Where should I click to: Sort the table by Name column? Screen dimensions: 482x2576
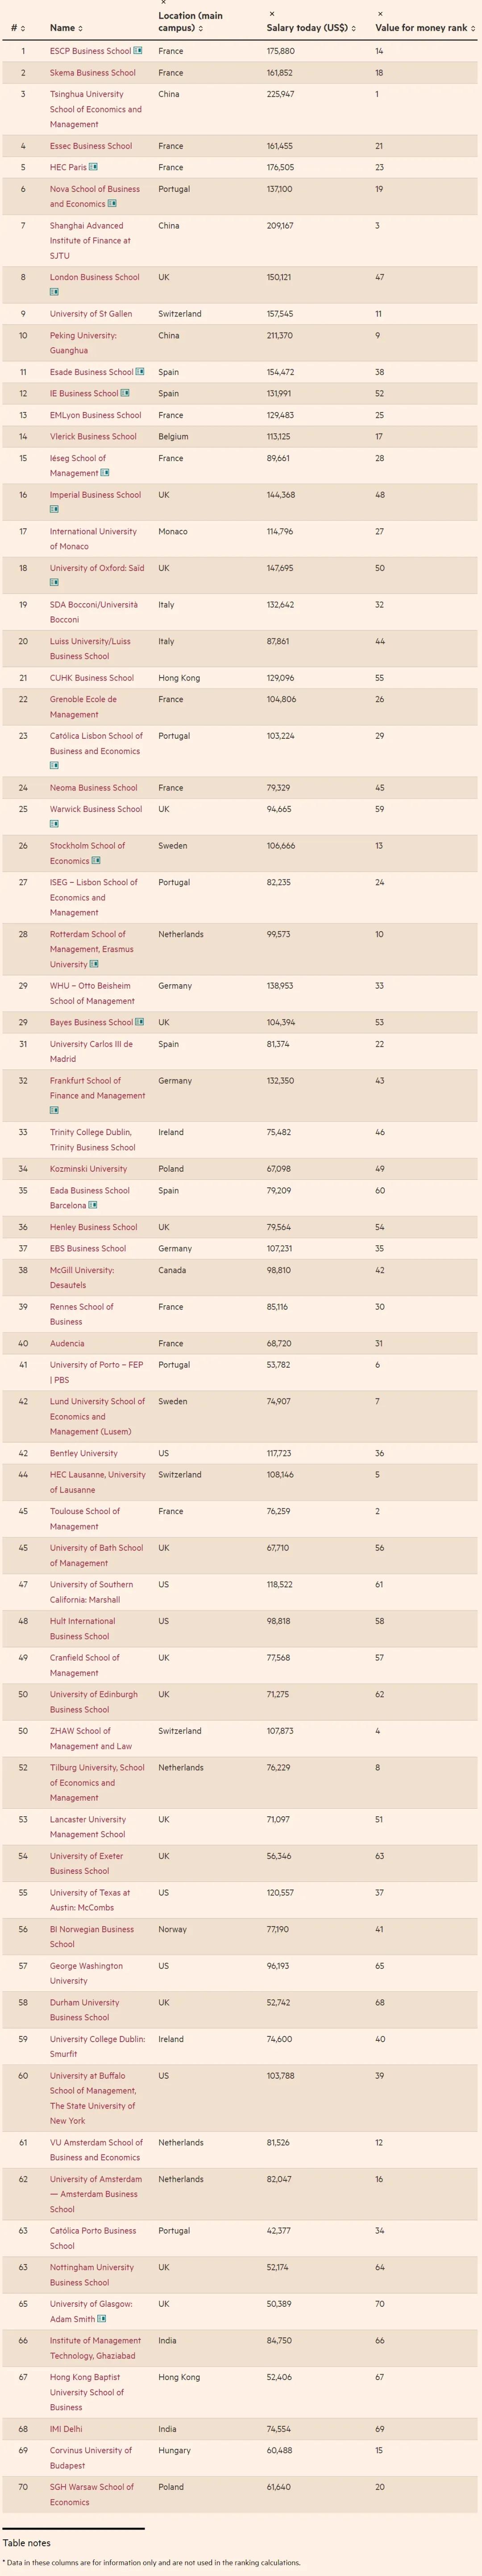click(x=67, y=28)
